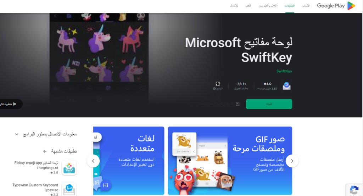Show previous screenshot with left arrow

[x=93, y=161]
